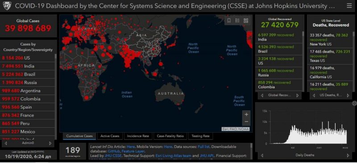Image resolution: width=357 pixels, height=163 pixels.
Task: Select the Mexico row in cases list
Action: (28, 132)
